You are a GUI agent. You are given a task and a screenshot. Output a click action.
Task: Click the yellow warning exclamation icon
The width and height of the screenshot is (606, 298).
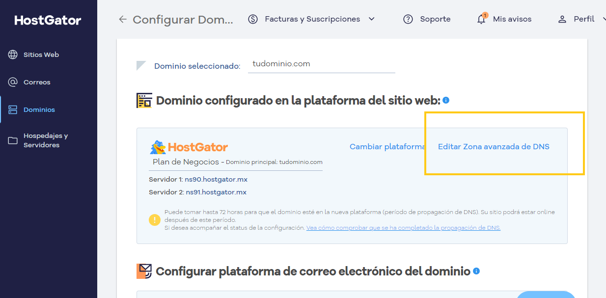click(x=155, y=219)
